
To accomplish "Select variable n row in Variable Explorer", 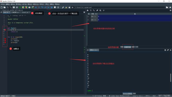I will click(129, 20).
